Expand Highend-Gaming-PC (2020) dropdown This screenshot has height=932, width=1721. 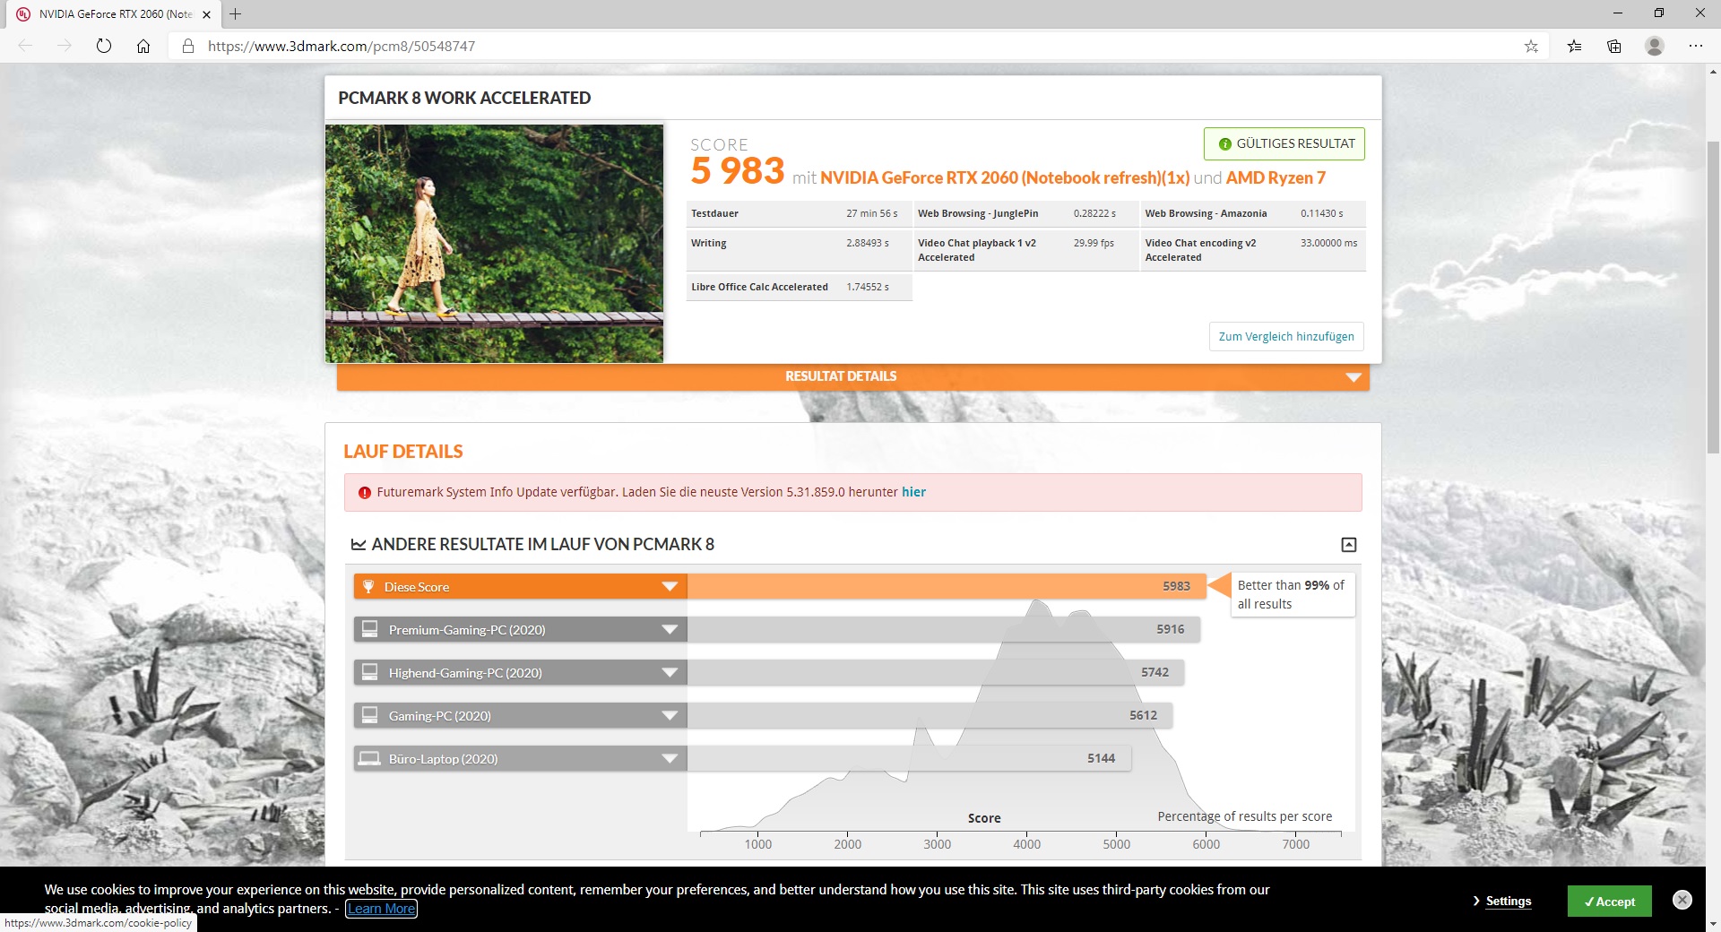[669, 673]
